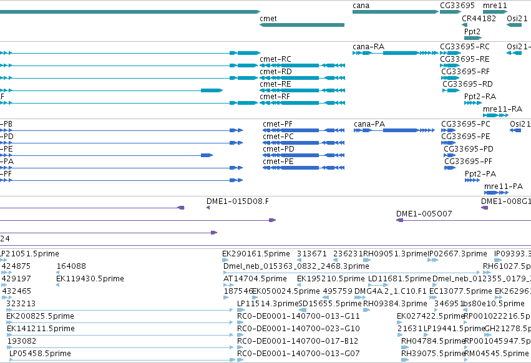
Task: Click the Osi21 gene bar
Action: (x=514, y=25)
